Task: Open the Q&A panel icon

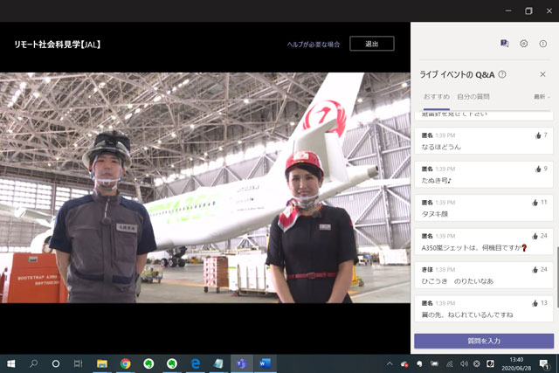Action: [504, 43]
